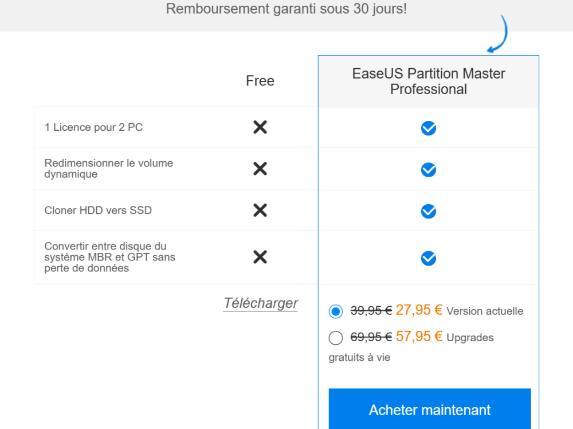
Task: Click the Free cross for 1 Licence pour 2 PC
Action: 260,127
